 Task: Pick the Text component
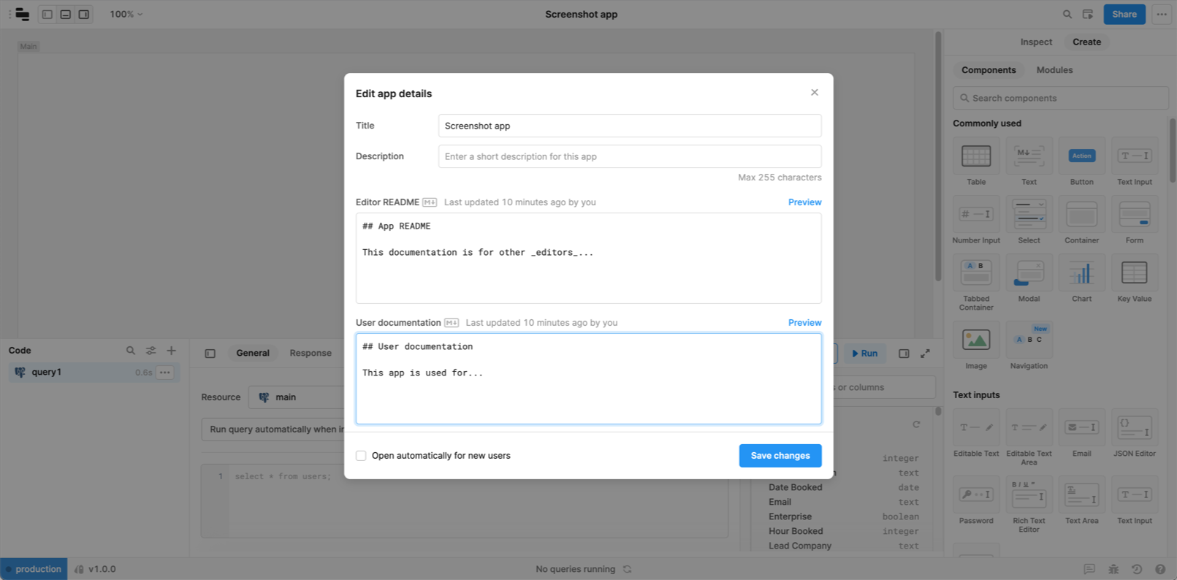point(1029,161)
